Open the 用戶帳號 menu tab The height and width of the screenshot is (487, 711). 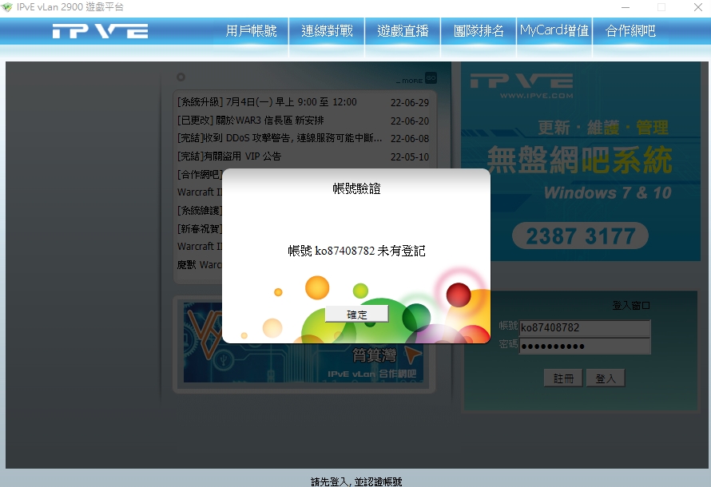pyautogui.click(x=251, y=31)
